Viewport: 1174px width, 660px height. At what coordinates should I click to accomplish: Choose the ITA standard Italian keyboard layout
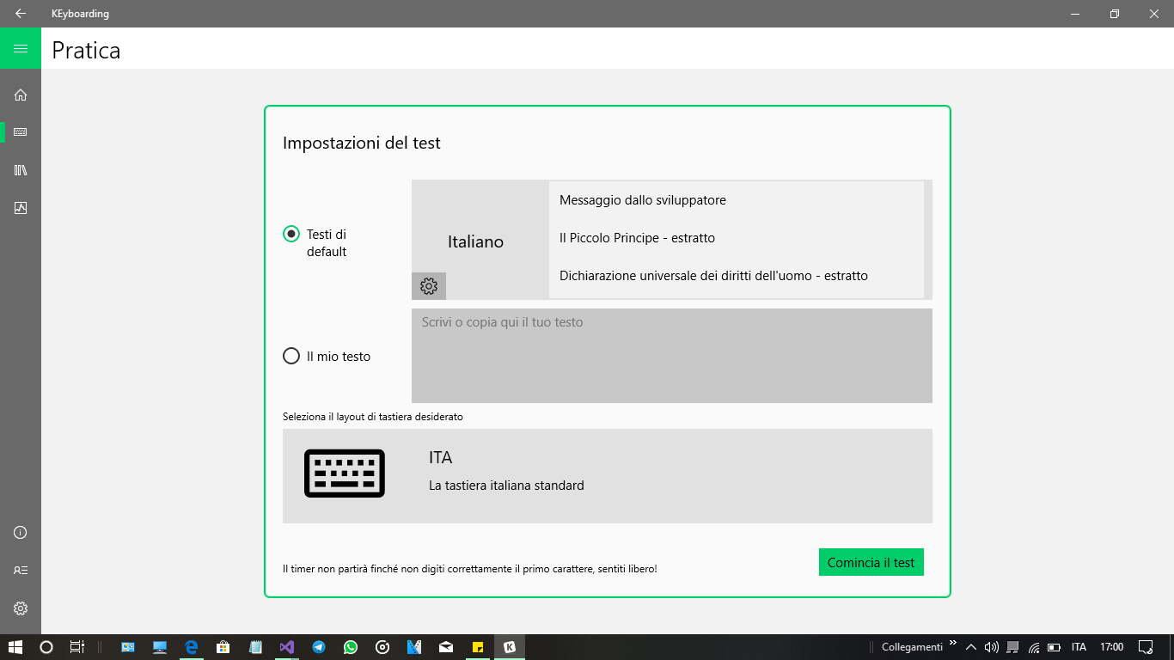(x=607, y=475)
